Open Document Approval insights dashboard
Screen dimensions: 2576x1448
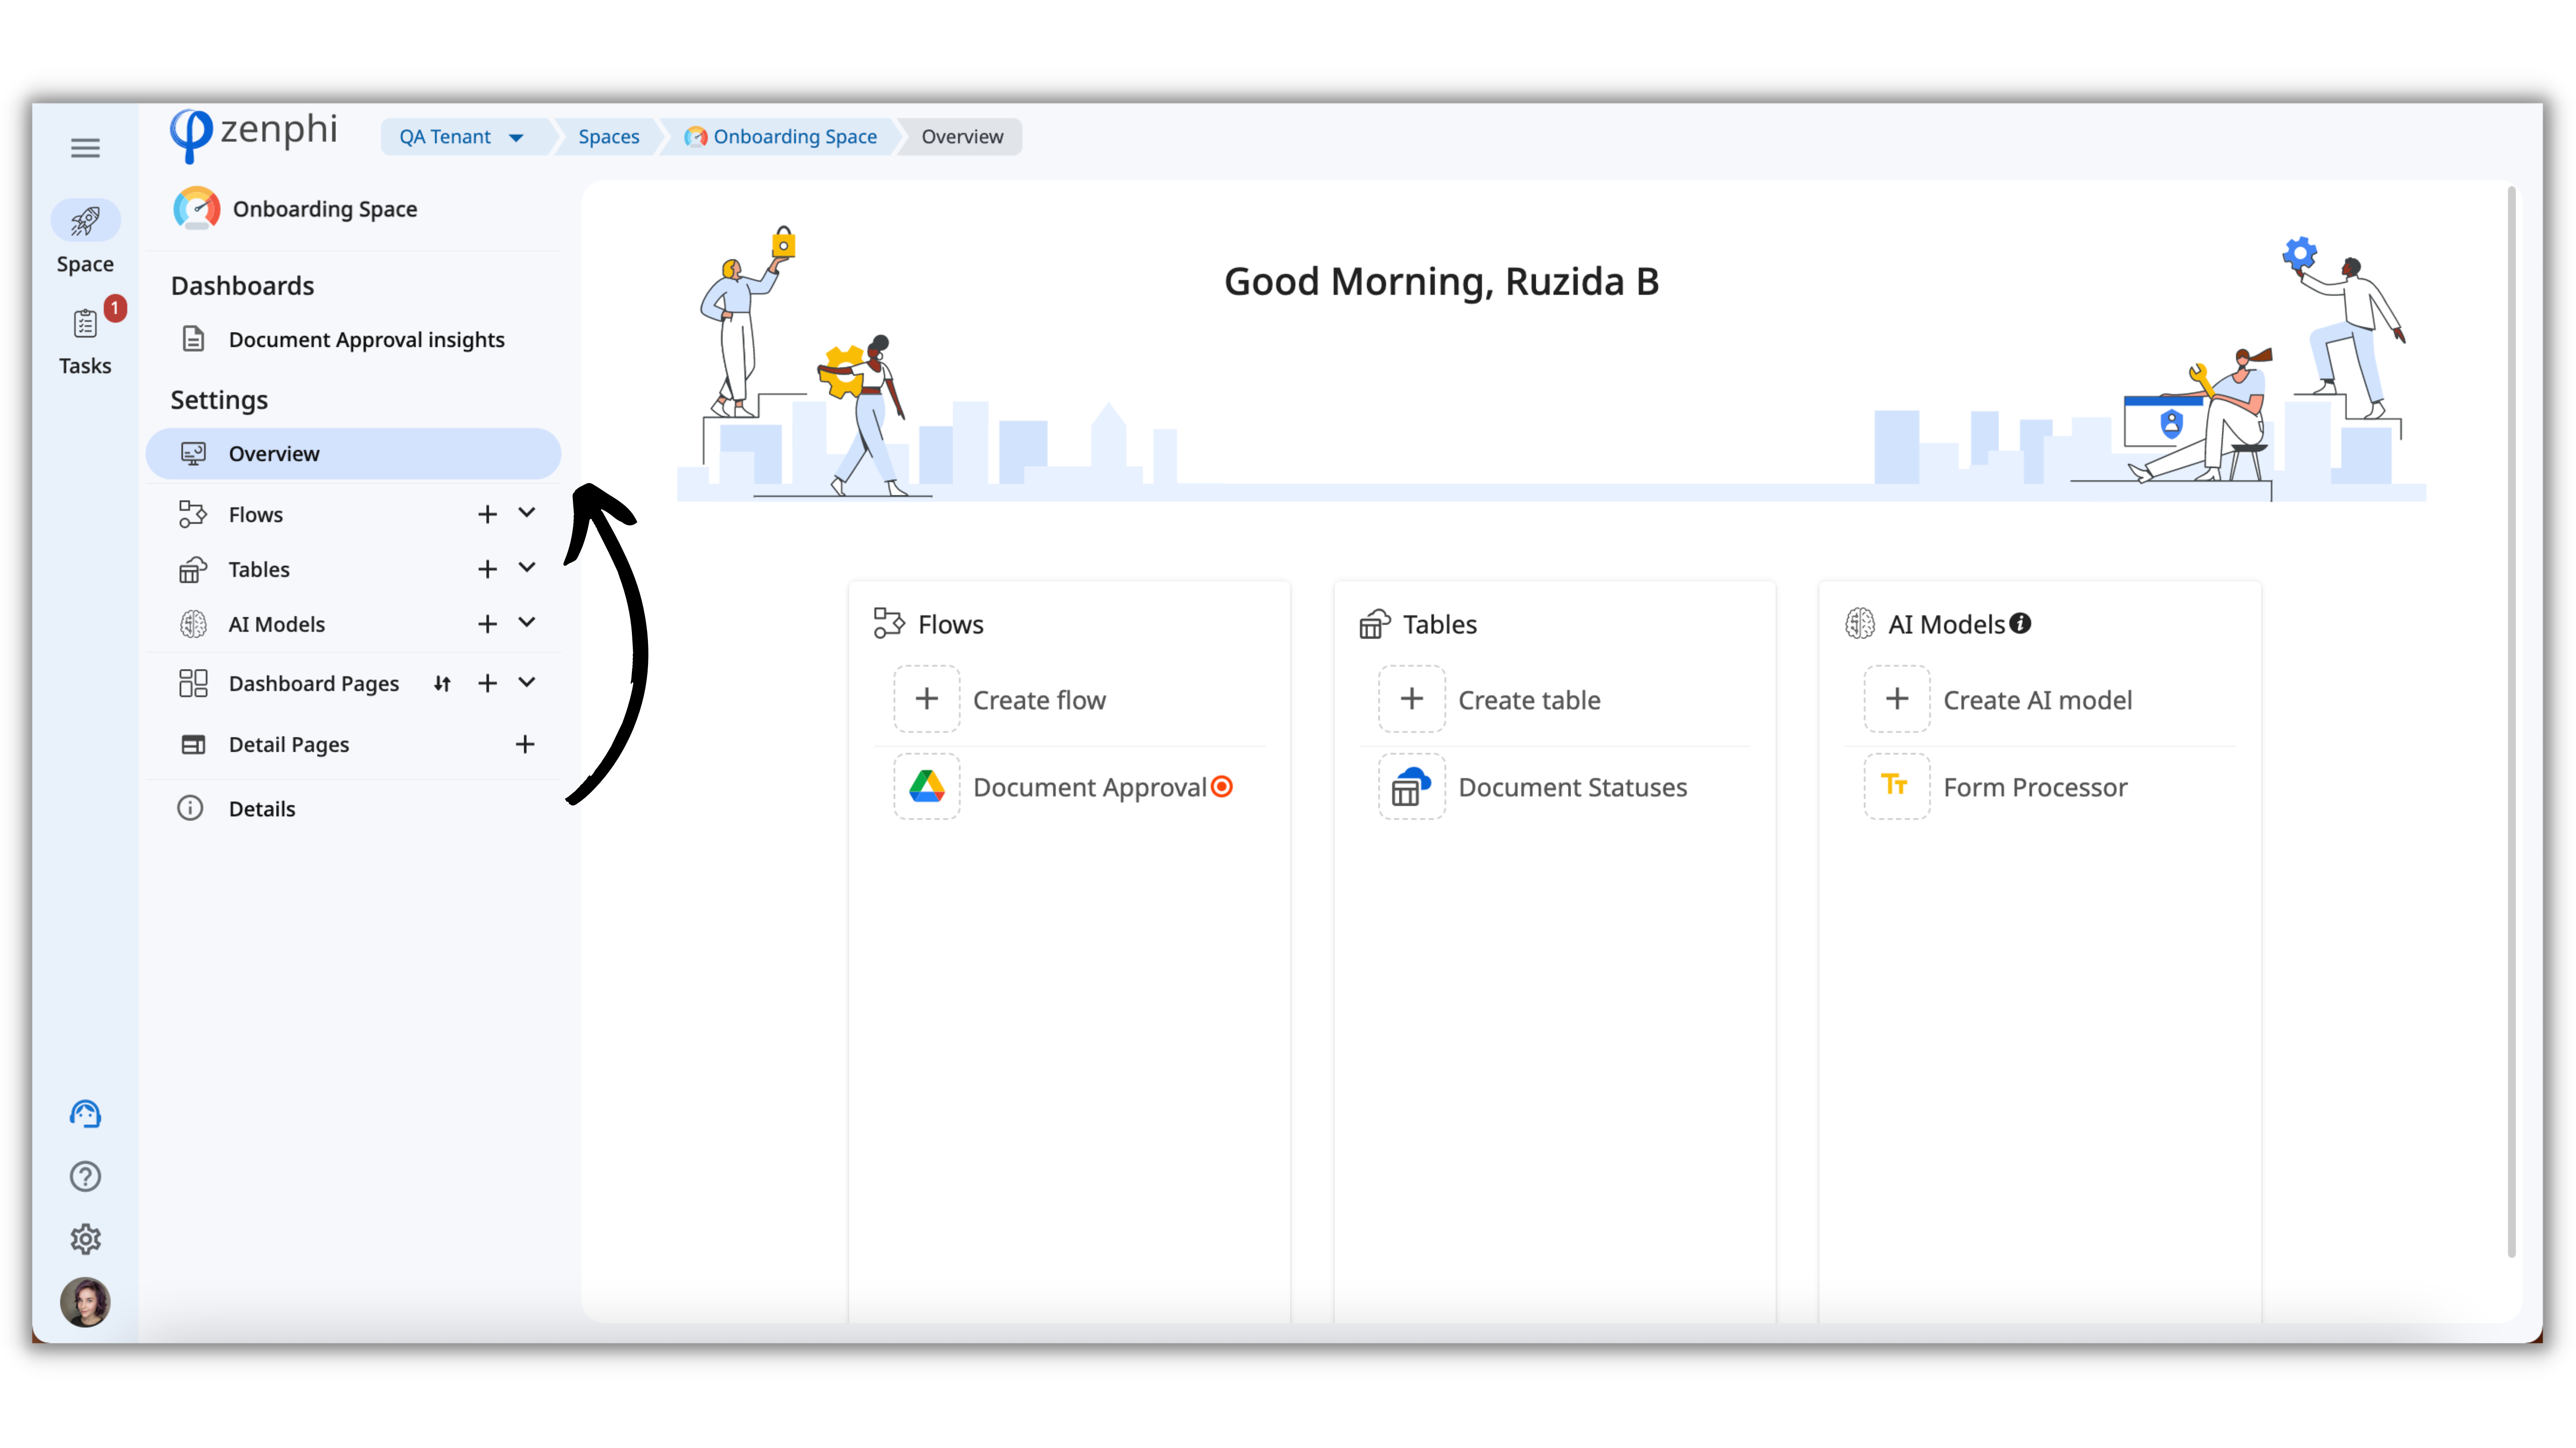pos(366,340)
